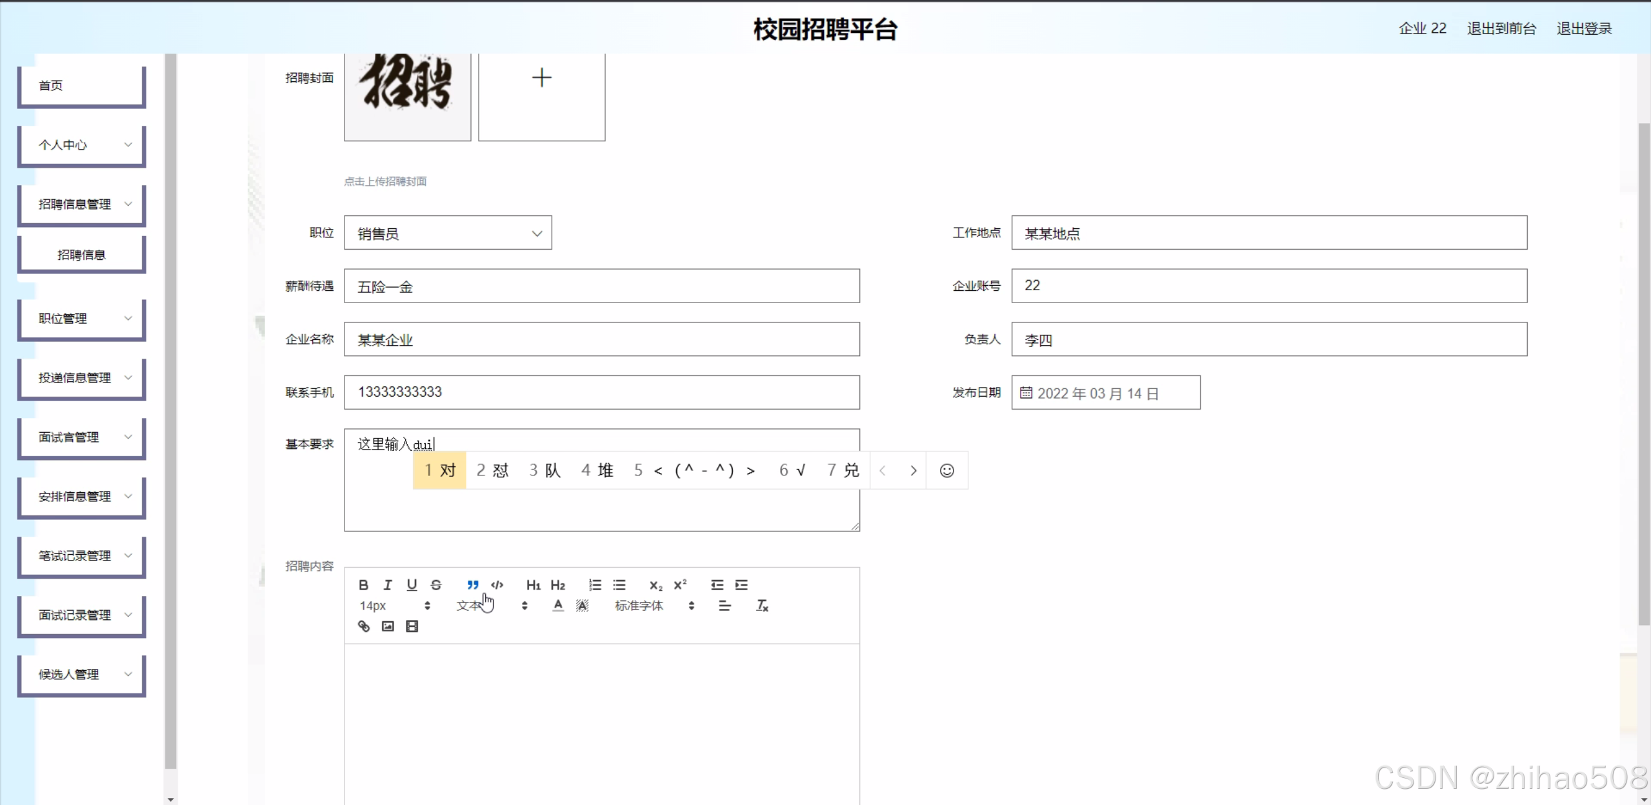Click the insert image icon
Viewport: 1651px width, 805px height.
(388, 626)
